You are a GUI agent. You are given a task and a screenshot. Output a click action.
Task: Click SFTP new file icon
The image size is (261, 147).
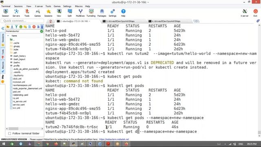click(x=29, y=27)
